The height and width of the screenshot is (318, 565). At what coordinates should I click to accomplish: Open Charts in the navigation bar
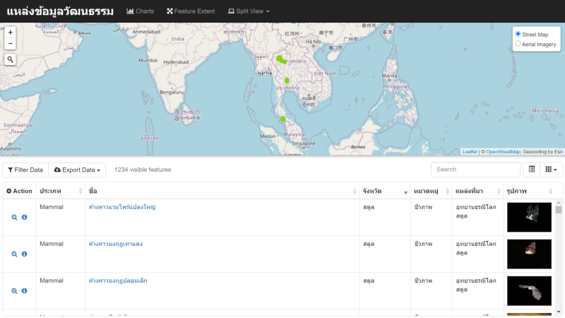coord(140,11)
